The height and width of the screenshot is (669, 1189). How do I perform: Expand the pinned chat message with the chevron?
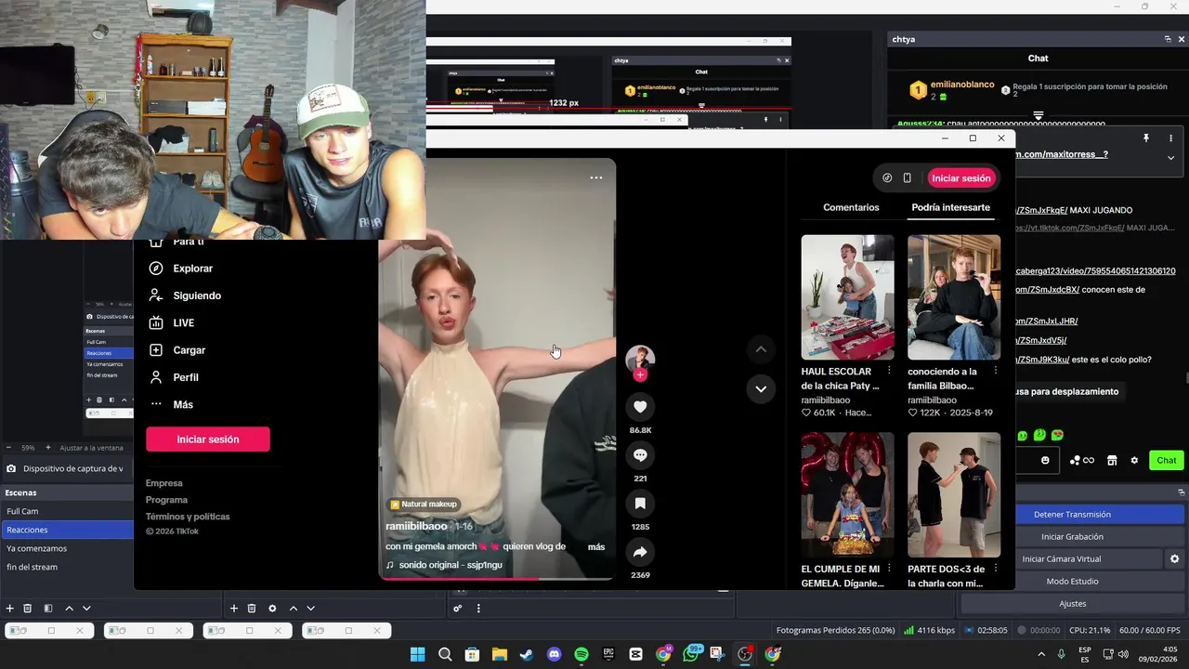click(x=1170, y=158)
